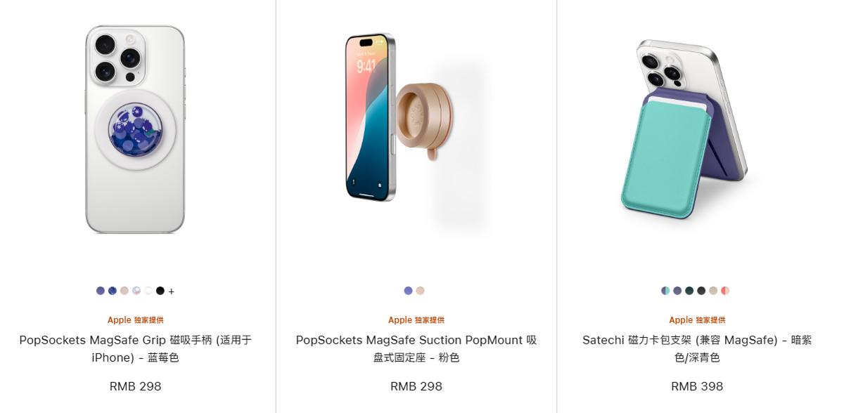Choose the solid purple Satechi wallet swatch
The width and height of the screenshot is (844, 413).
coord(677,291)
